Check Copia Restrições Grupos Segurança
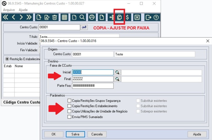The width and height of the screenshot is (212, 140). pos(69,101)
